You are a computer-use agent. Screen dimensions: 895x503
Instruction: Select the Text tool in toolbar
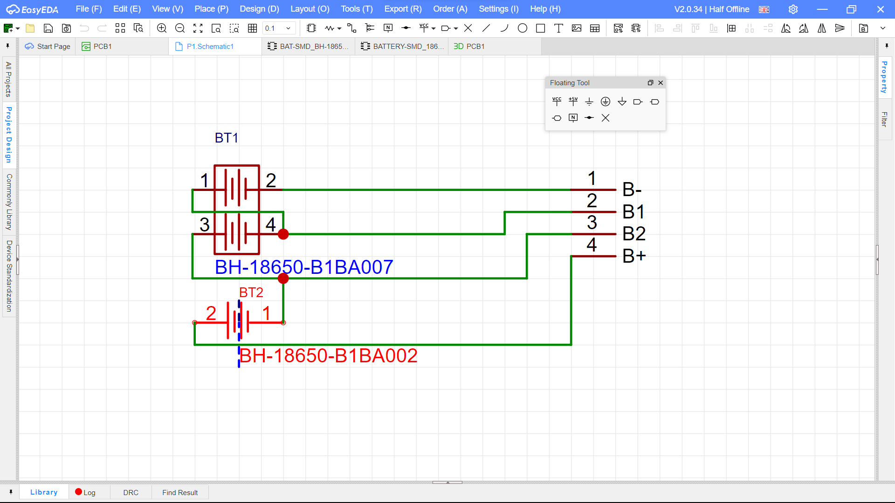pos(558,28)
